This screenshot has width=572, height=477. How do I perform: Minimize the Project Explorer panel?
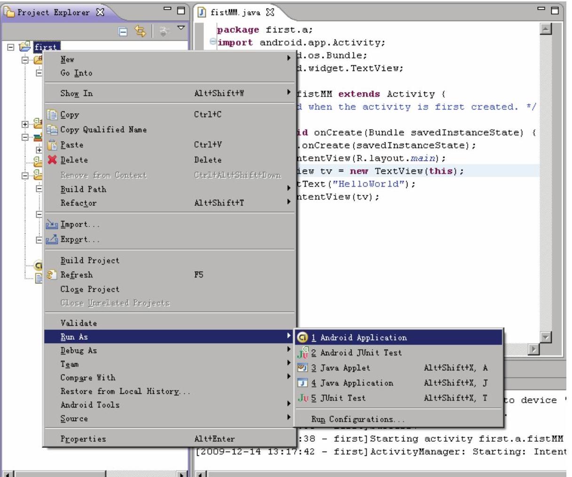click(168, 10)
